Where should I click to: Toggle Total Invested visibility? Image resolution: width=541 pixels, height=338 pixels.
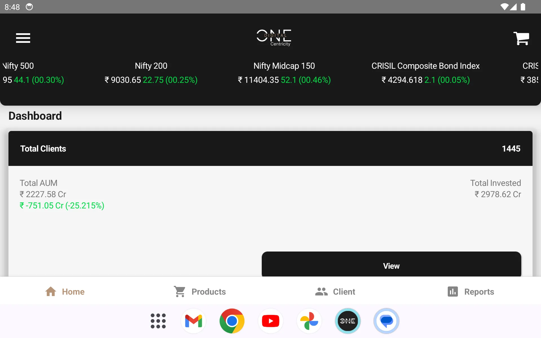pyautogui.click(x=496, y=183)
